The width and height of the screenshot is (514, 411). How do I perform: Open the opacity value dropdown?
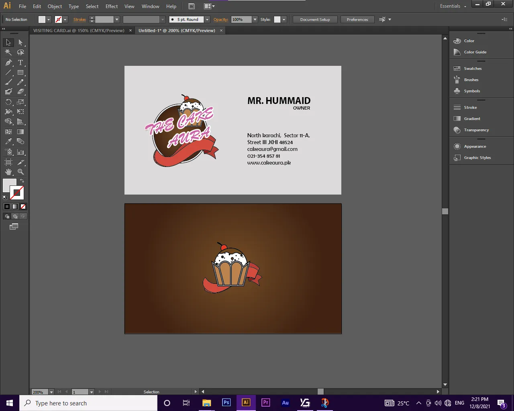coord(255,20)
